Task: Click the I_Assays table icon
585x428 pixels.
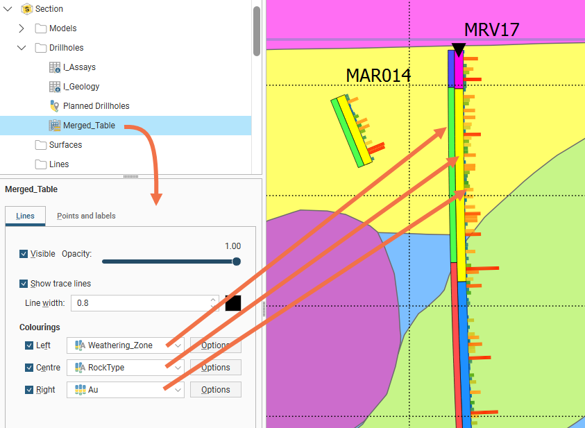Action: [55, 67]
